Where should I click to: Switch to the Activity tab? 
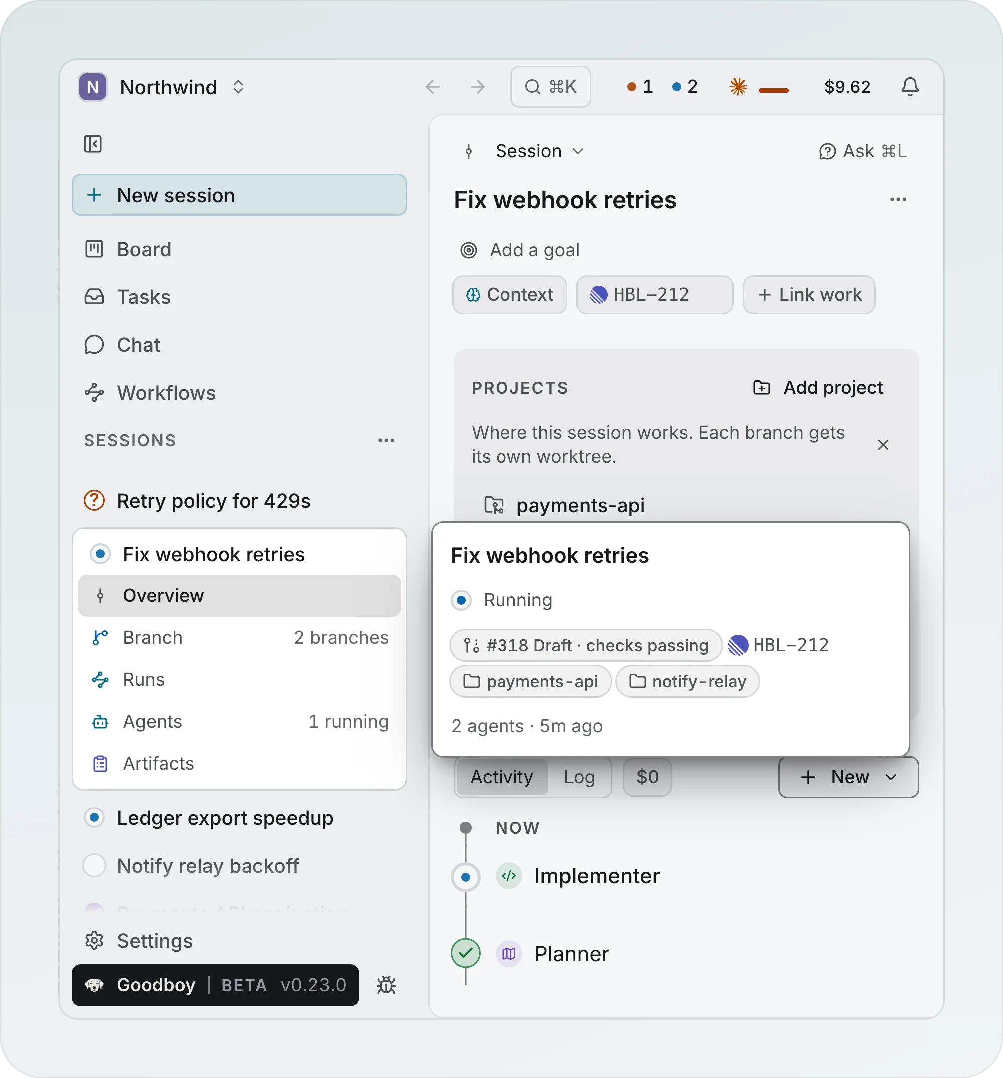tap(501, 777)
